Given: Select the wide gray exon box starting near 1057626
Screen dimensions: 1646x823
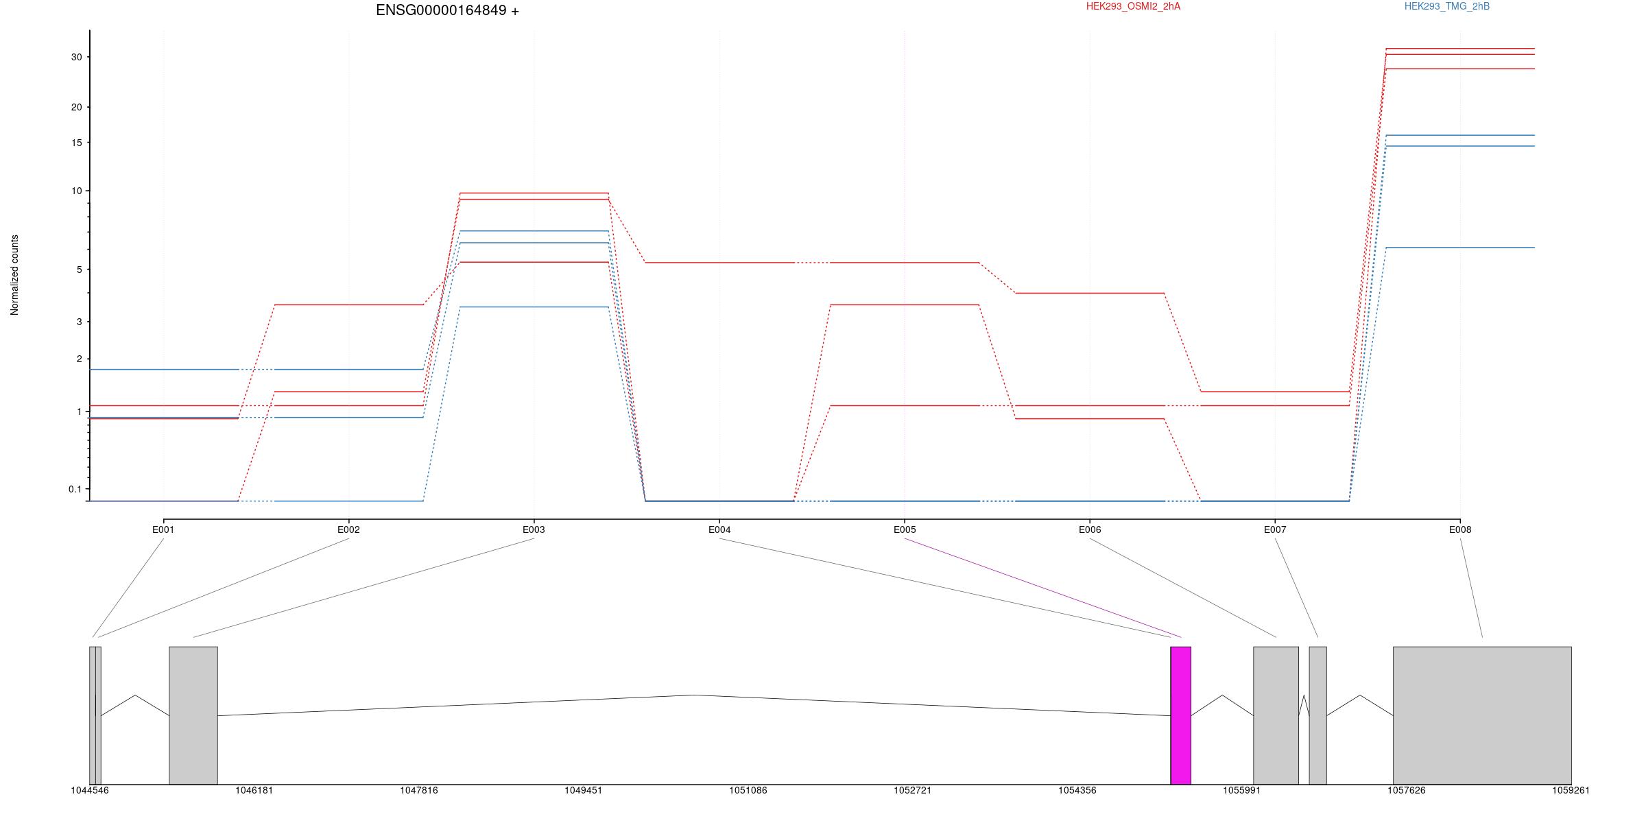Looking at the screenshot, I should [x=1482, y=715].
